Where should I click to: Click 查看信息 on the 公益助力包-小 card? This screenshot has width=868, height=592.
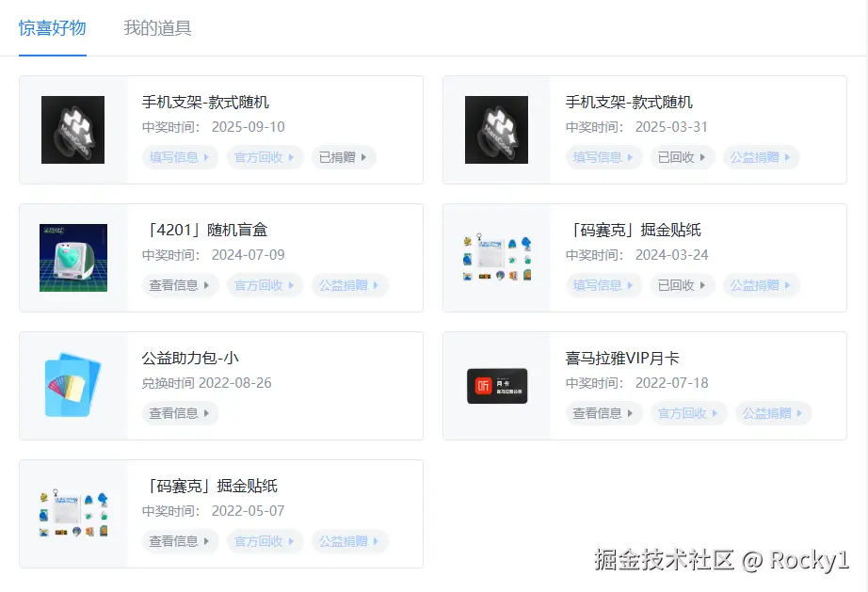tap(179, 413)
